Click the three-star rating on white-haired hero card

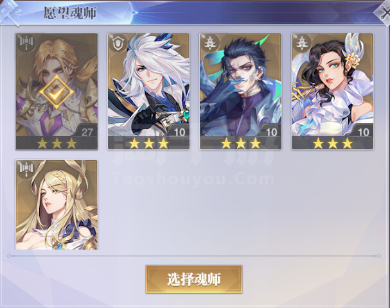148,143
